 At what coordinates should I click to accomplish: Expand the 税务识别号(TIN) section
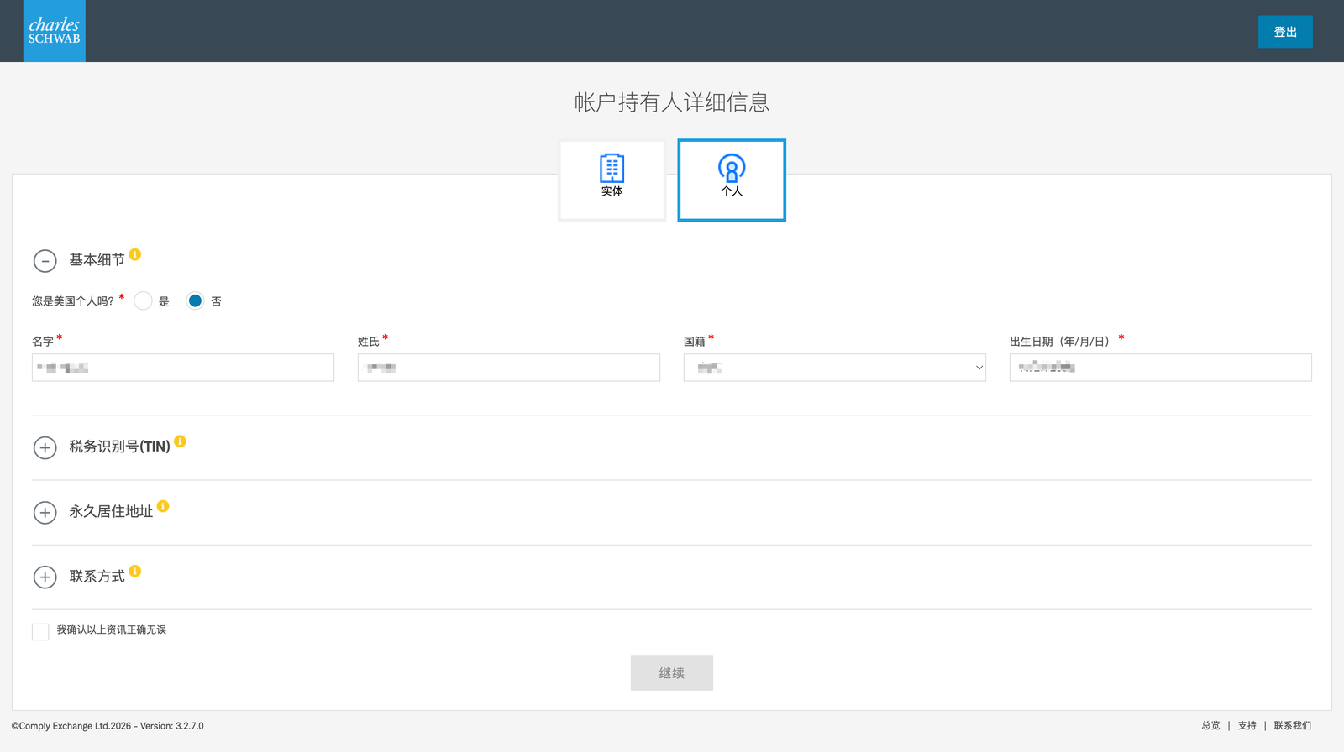click(x=45, y=447)
